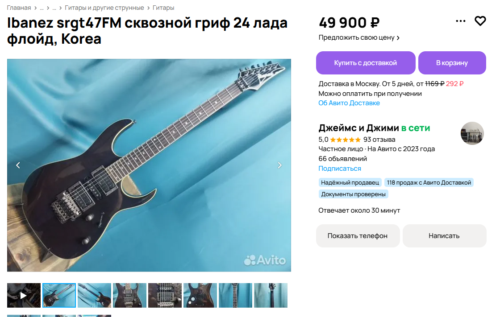Screen dimensions: 500x317
Task: Open the three-dots more options menu
Action: (x=460, y=21)
